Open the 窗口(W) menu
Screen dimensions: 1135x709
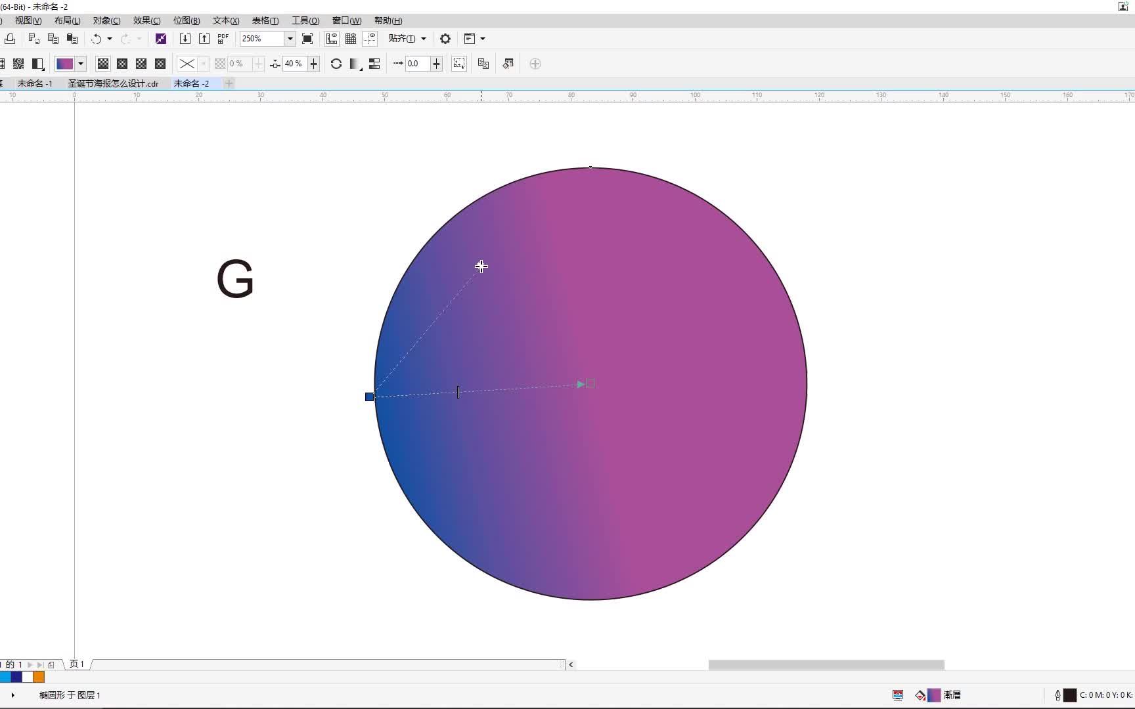coord(347,20)
